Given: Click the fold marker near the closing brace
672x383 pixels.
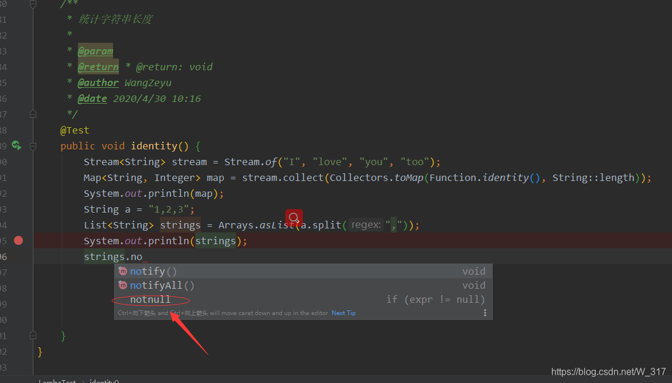Looking at the screenshot, I should [33, 335].
